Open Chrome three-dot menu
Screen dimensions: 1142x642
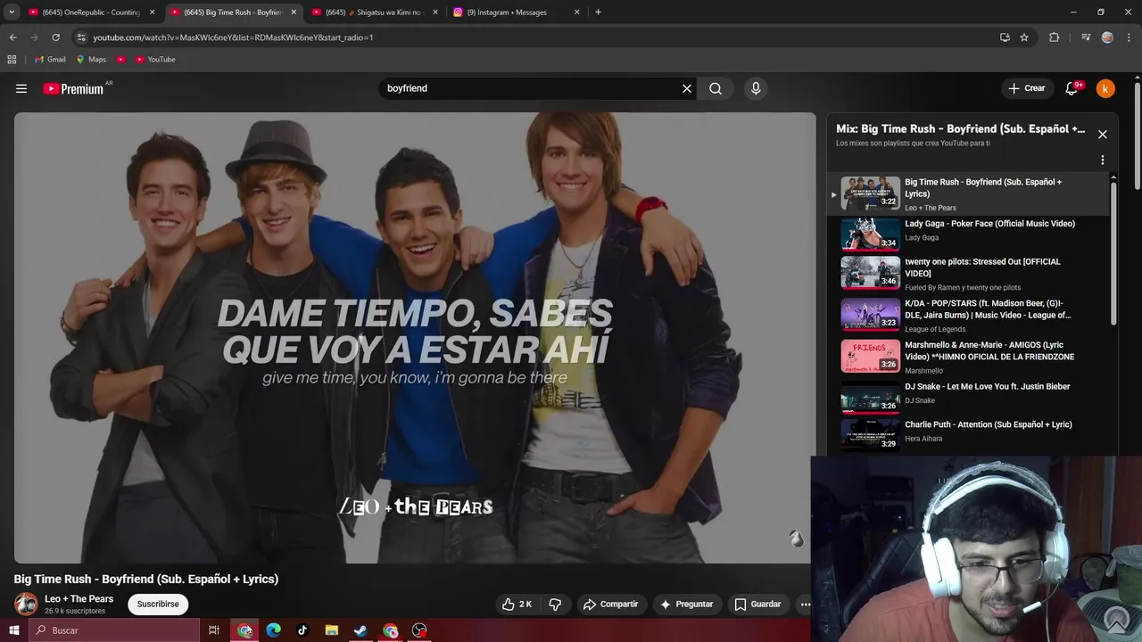point(1129,37)
